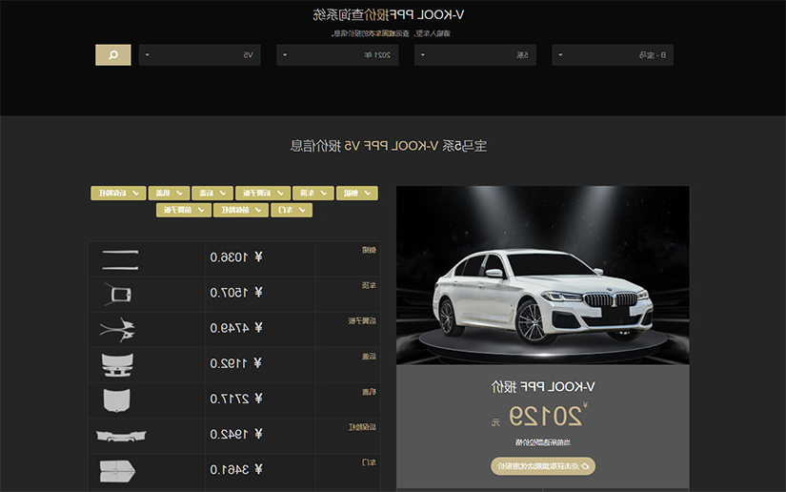Open the 5系 series dropdown
This screenshot has height=492, width=786.
click(475, 55)
